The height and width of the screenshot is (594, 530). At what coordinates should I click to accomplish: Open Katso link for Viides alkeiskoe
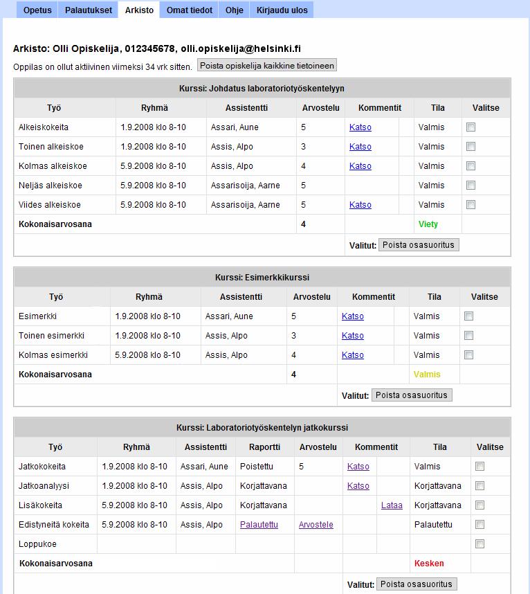(x=360, y=204)
